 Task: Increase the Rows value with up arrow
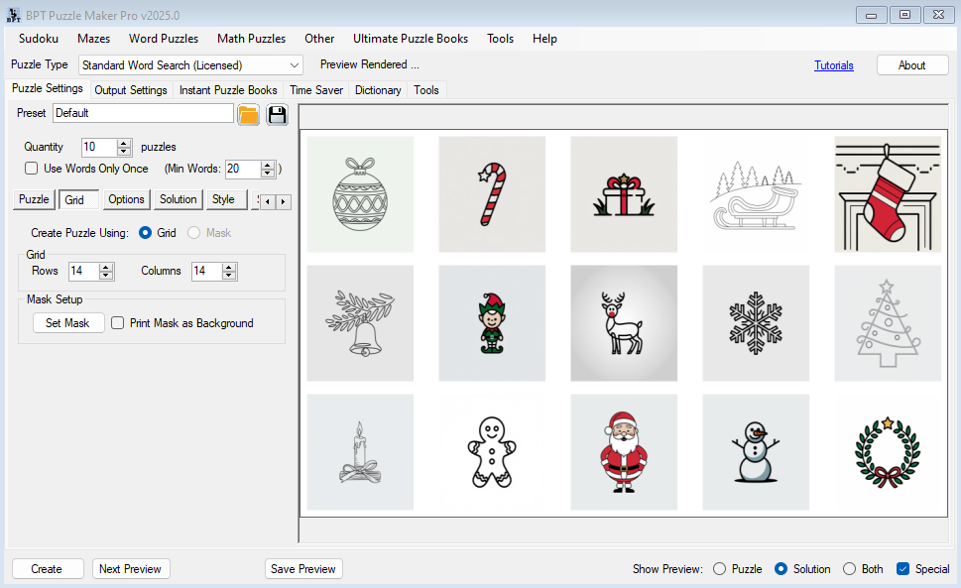tap(106, 267)
